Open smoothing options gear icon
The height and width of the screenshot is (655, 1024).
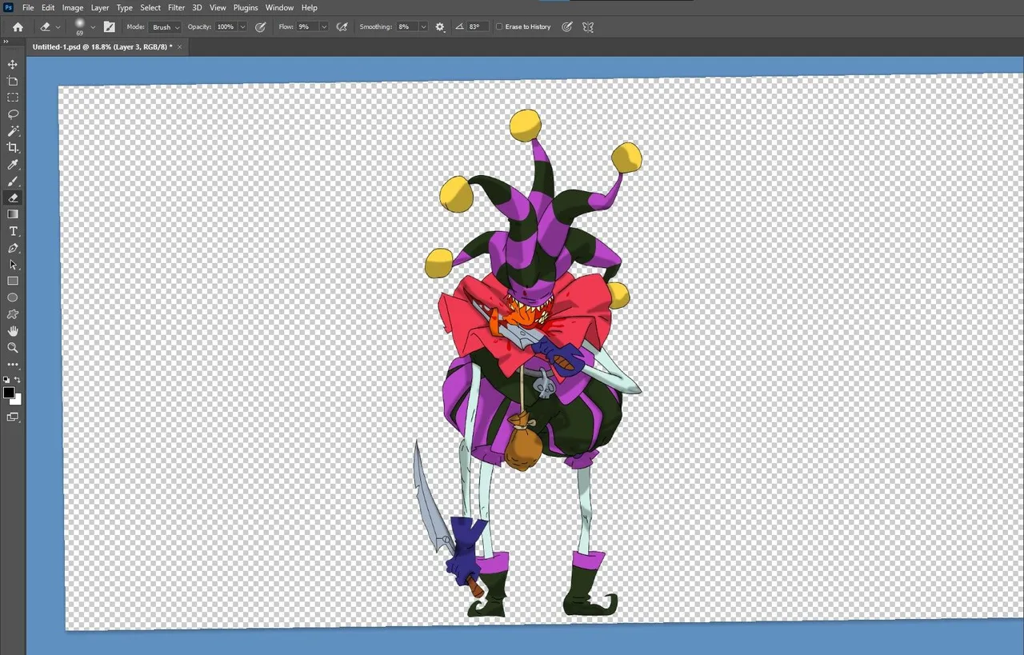tap(439, 26)
